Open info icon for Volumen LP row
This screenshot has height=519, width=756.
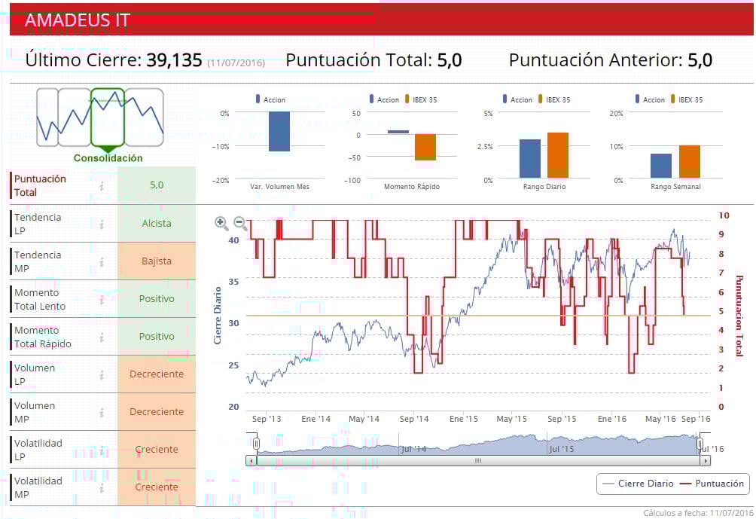(102, 375)
